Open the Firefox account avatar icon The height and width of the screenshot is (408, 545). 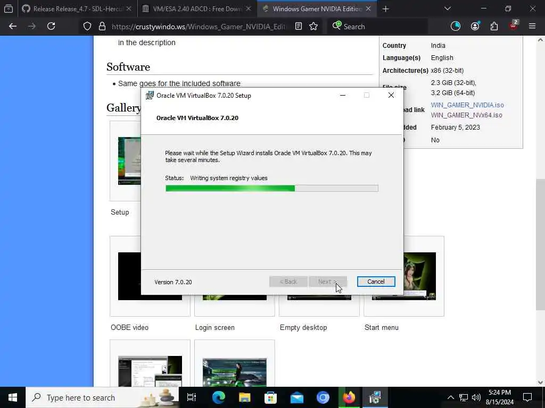475,26
